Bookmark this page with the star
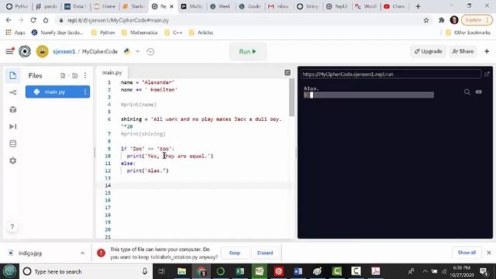The width and height of the screenshot is (496, 279). point(426,20)
